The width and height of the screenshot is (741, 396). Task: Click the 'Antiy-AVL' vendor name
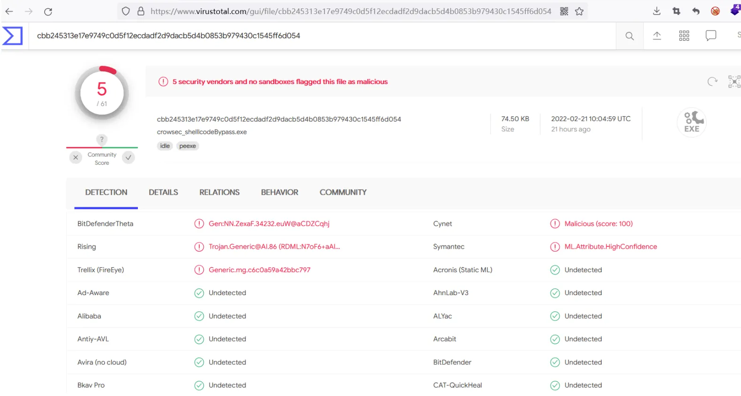coord(93,339)
